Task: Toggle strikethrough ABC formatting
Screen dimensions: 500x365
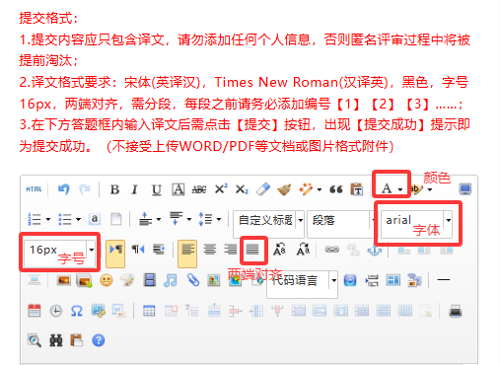Action: coord(199,189)
